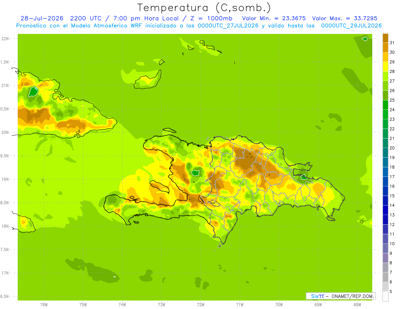Click the '8' color scale label
The image size is (401, 309).
tap(391, 263)
